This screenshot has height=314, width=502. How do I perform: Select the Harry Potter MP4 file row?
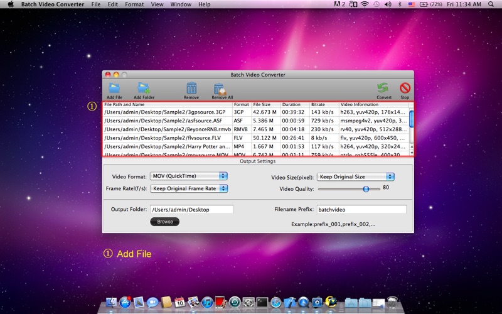click(256, 147)
